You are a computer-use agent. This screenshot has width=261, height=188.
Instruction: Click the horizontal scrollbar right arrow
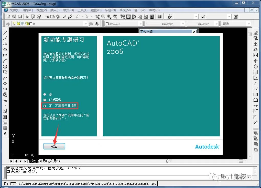click(x=245, y=161)
